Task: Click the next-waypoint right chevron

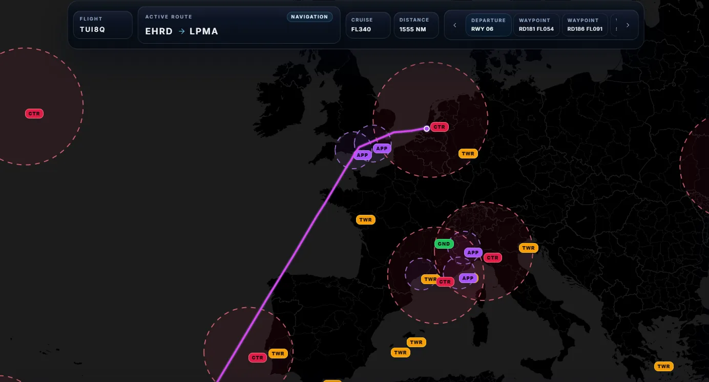Action: [628, 25]
